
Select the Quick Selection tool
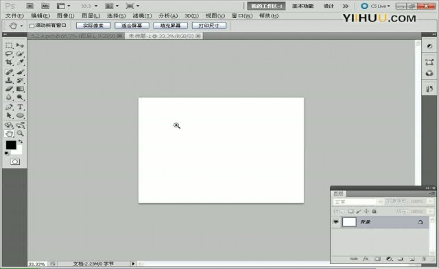[x=20, y=54]
